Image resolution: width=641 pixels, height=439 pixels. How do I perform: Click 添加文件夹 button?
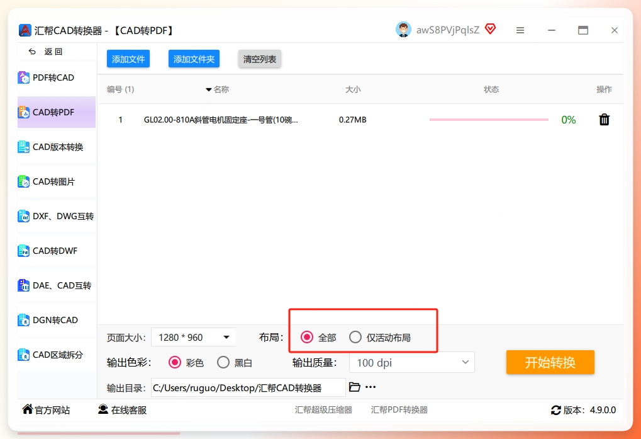pos(194,59)
